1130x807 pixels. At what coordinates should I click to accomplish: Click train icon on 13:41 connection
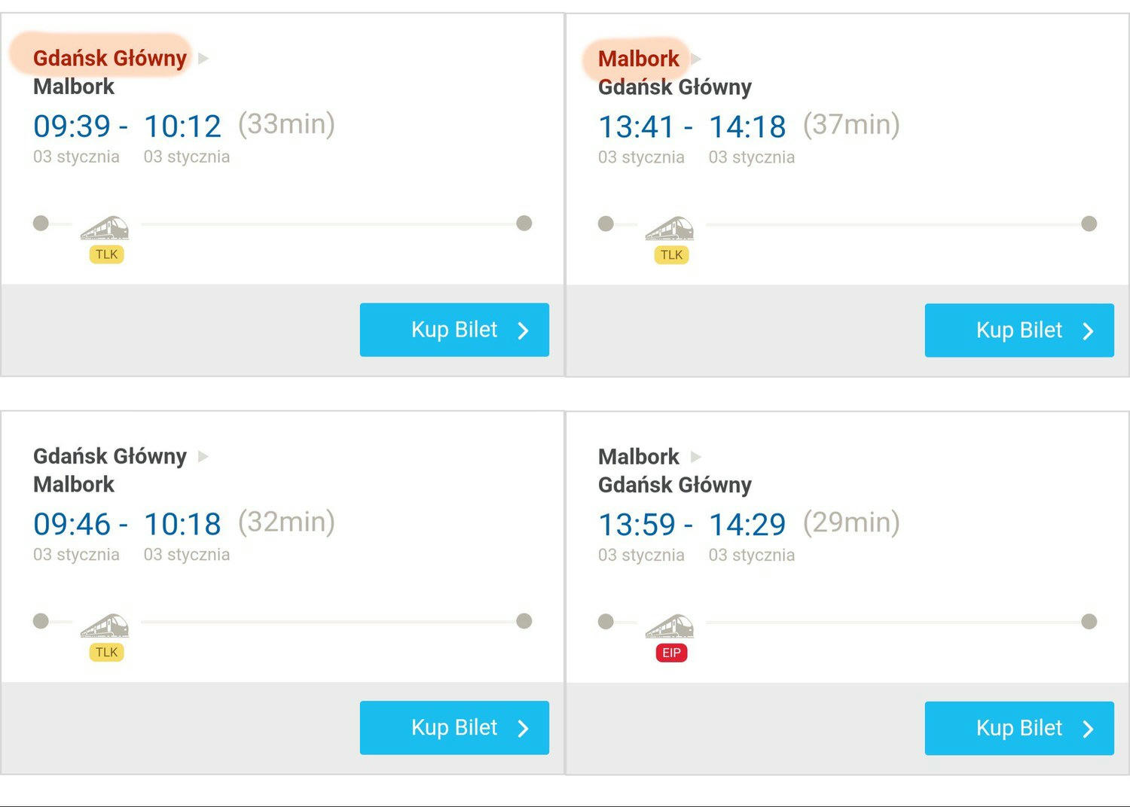[670, 228]
